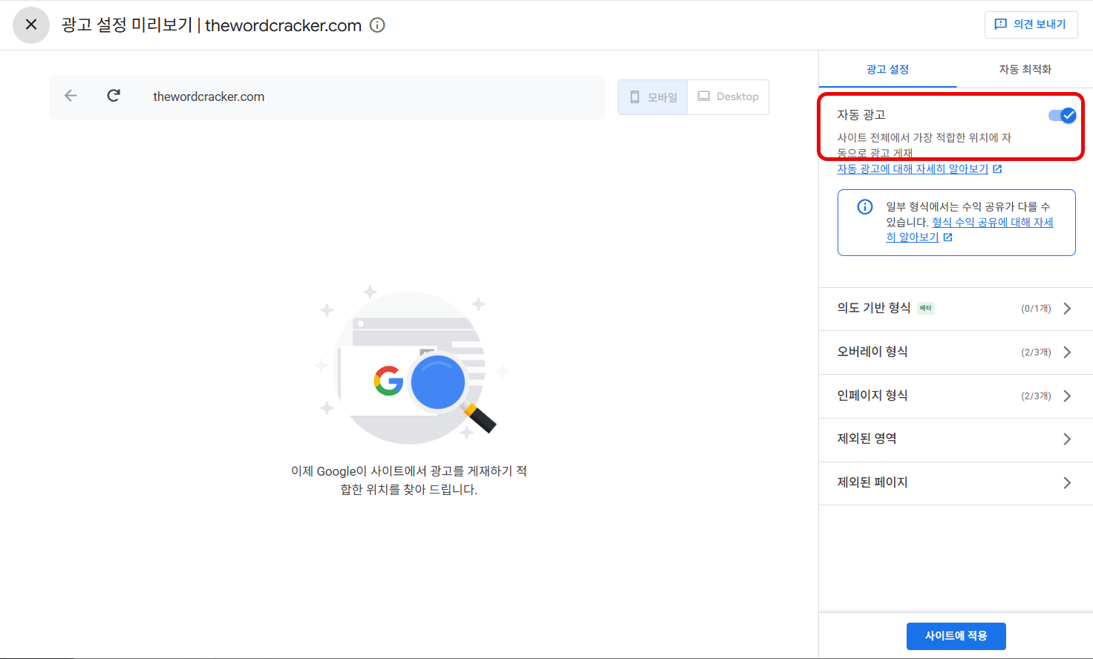Click the (0/1개) count text
This screenshot has height=659, width=1093.
click(1036, 309)
